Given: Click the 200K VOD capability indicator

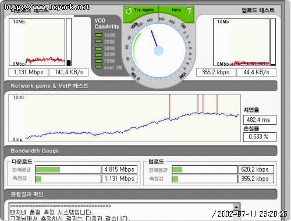Looking at the screenshot, I should (x=98, y=41).
